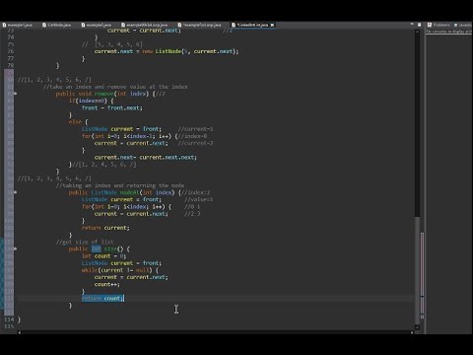The height and width of the screenshot is (355, 473).
Task: Click the highlighted 'int' in size() declaration
Action: [x=97, y=249]
